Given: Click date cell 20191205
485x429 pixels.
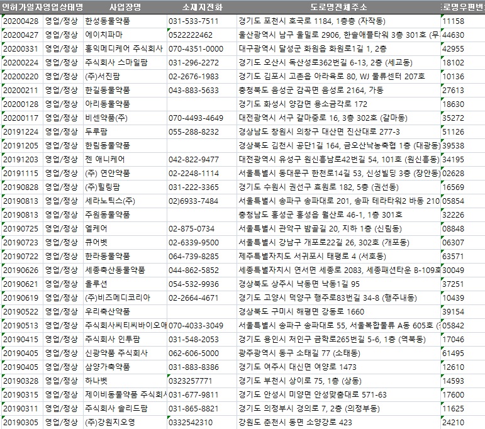Looking at the screenshot, I should pyautogui.click(x=22, y=146).
